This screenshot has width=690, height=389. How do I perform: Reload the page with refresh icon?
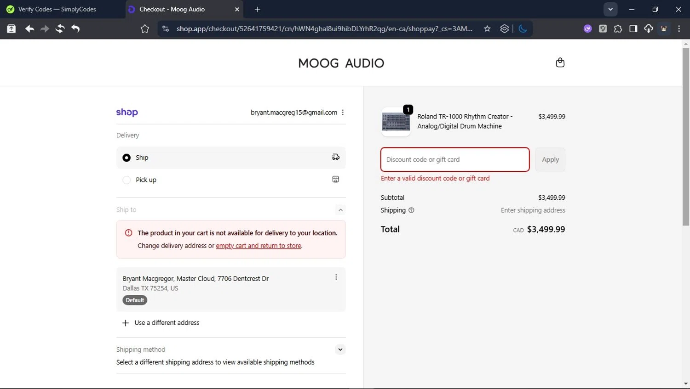pyautogui.click(x=60, y=29)
